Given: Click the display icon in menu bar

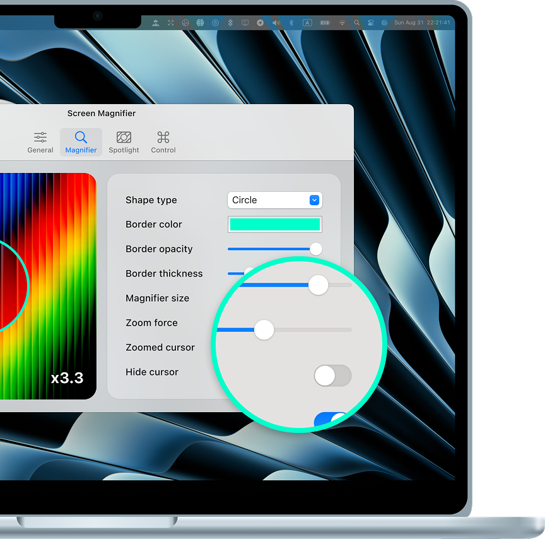Looking at the screenshot, I should pos(245,23).
